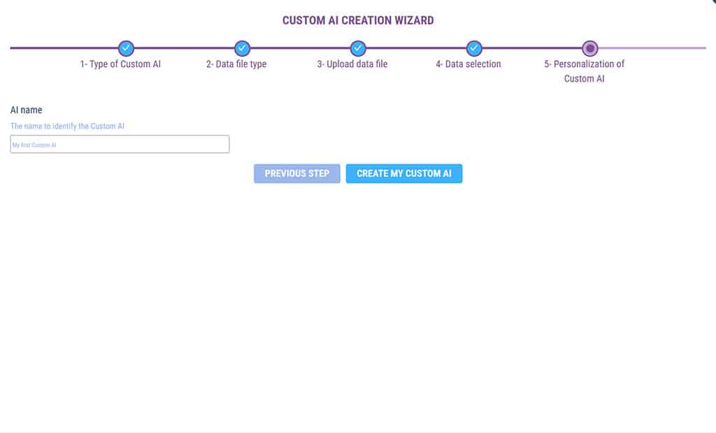Go to "1- Type of Custom AI" step label

coord(121,64)
